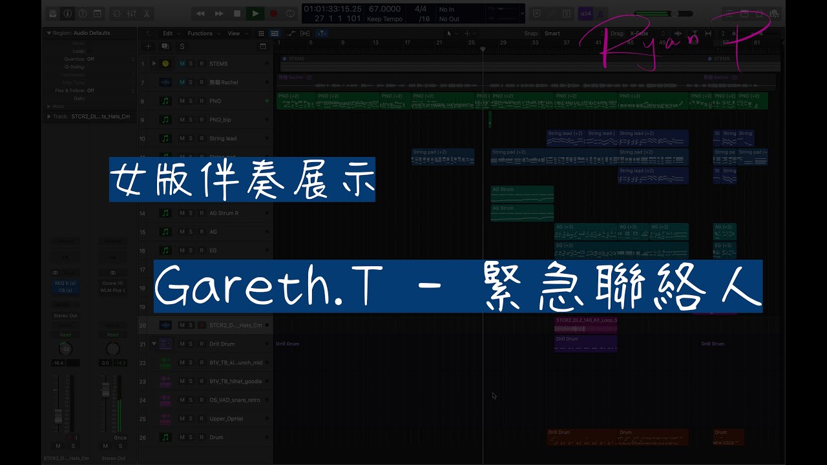
Task: Solo the String lead track
Action: 191,139
